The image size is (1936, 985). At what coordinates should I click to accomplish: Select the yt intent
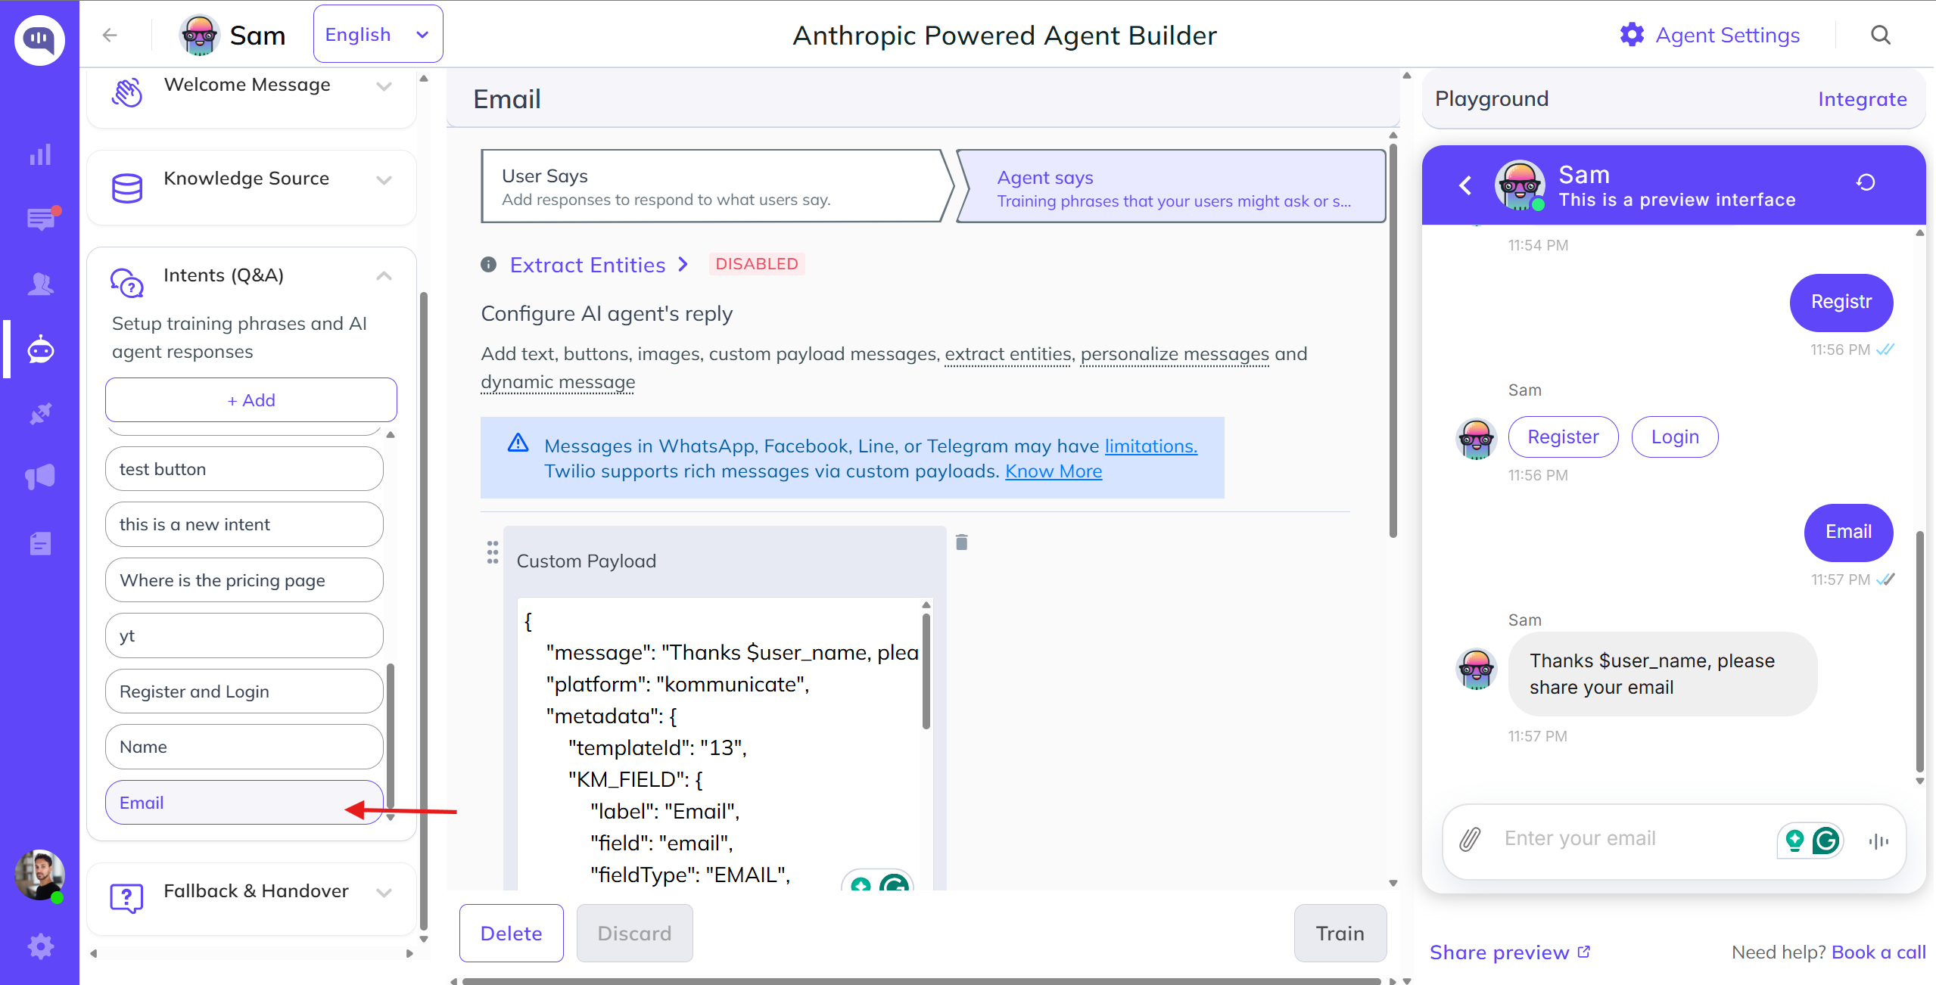point(244,635)
